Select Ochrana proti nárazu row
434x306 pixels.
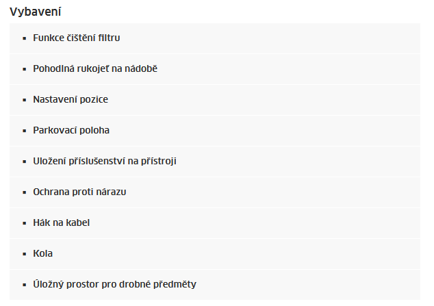coord(215,192)
